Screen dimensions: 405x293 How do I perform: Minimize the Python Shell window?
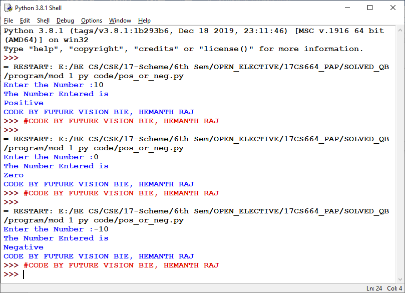346,8
